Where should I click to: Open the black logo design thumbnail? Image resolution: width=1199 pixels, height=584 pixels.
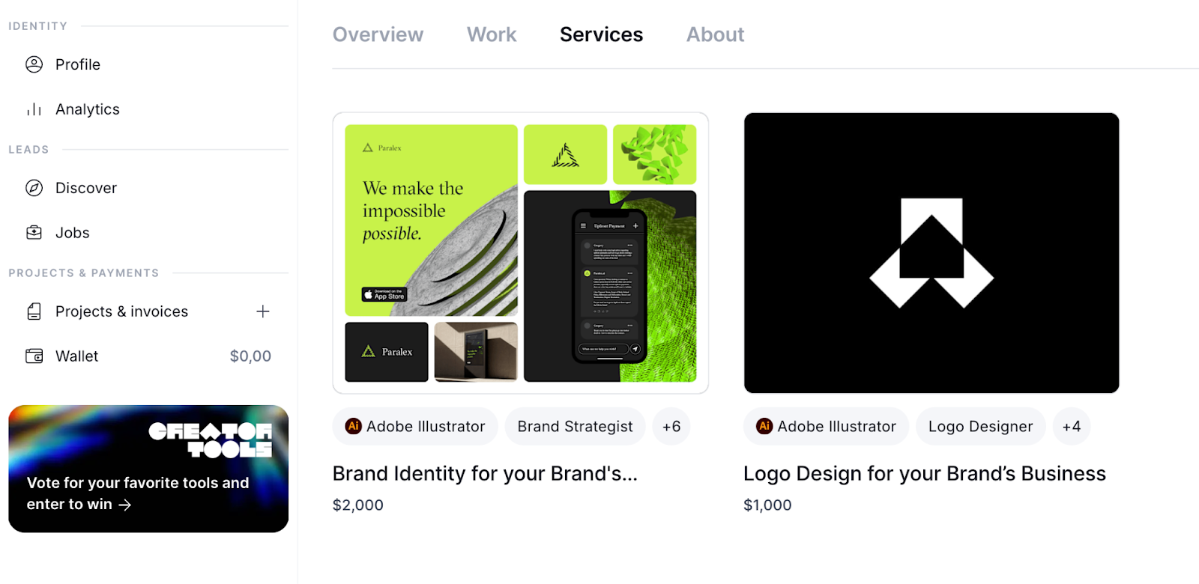click(931, 253)
